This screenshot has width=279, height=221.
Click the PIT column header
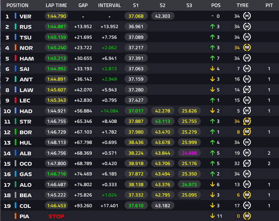(x=269, y=5)
